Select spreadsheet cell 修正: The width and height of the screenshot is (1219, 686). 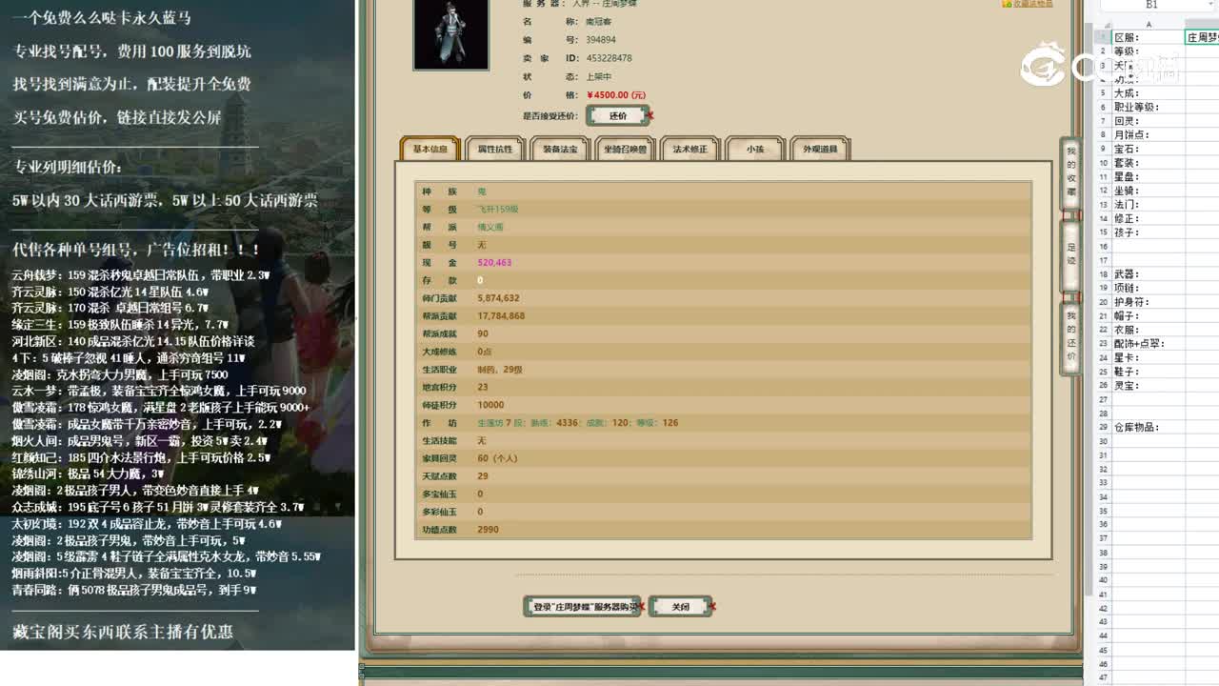1148,218
